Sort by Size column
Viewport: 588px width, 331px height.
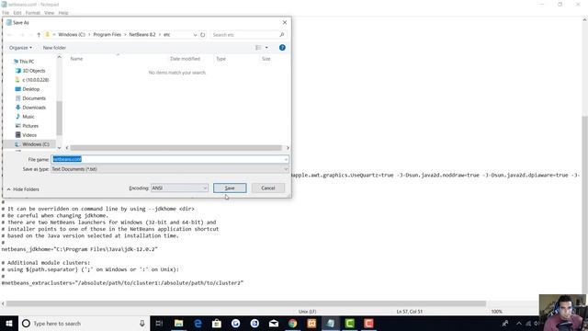266,59
